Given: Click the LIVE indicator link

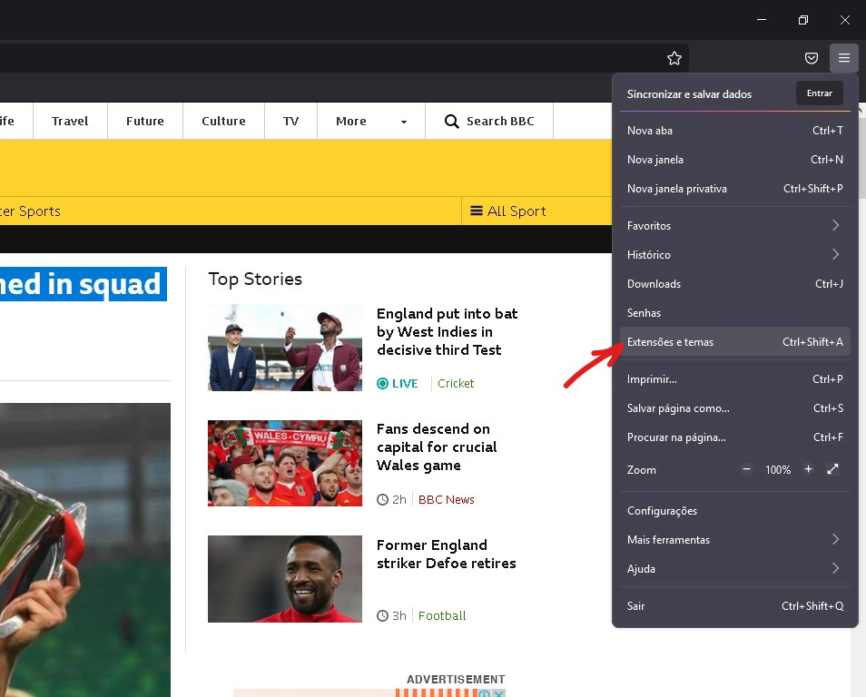Looking at the screenshot, I should 397,383.
